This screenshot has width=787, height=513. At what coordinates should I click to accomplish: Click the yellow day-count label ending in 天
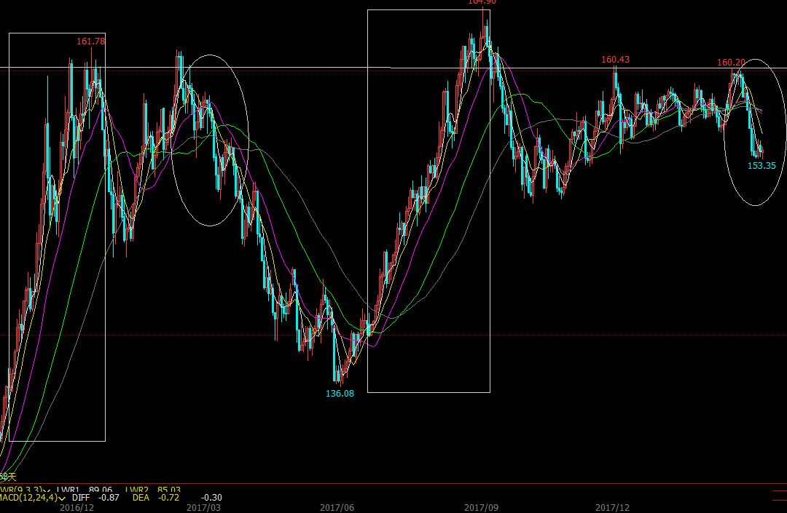[7, 477]
